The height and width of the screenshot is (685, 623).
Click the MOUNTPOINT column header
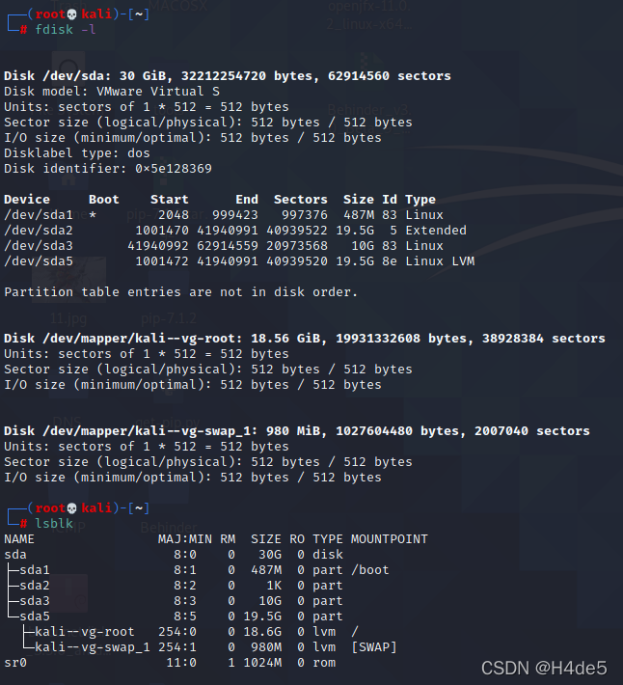pyautogui.click(x=390, y=539)
